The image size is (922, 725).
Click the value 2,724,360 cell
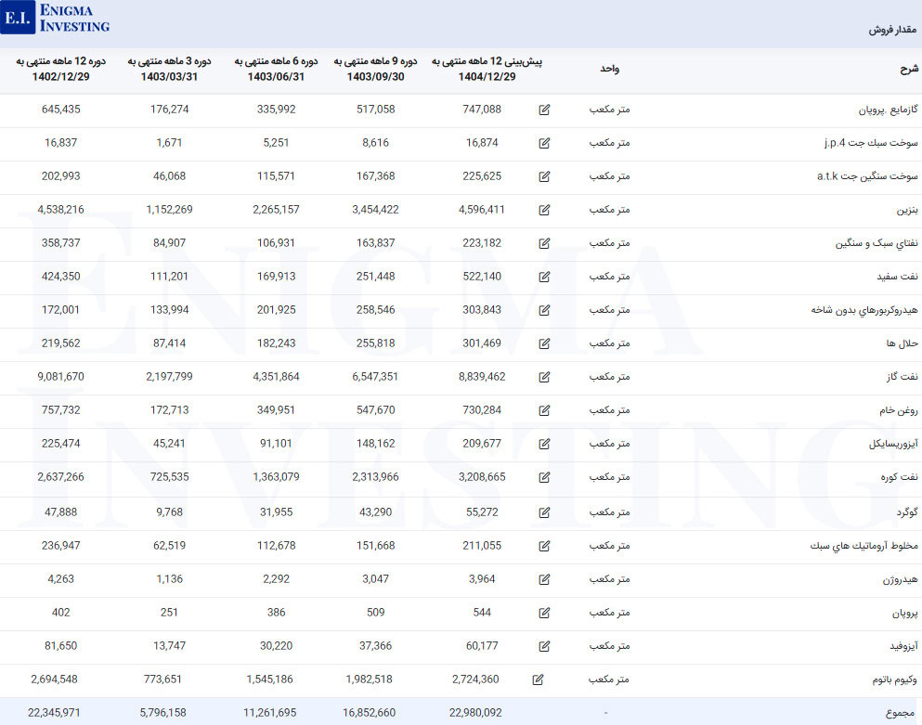point(475,680)
